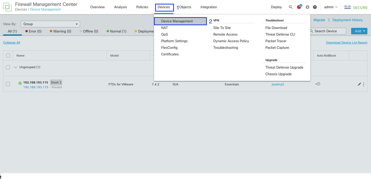Open File Download under Troubleshoot
The height and width of the screenshot is (179, 371).
click(x=276, y=28)
